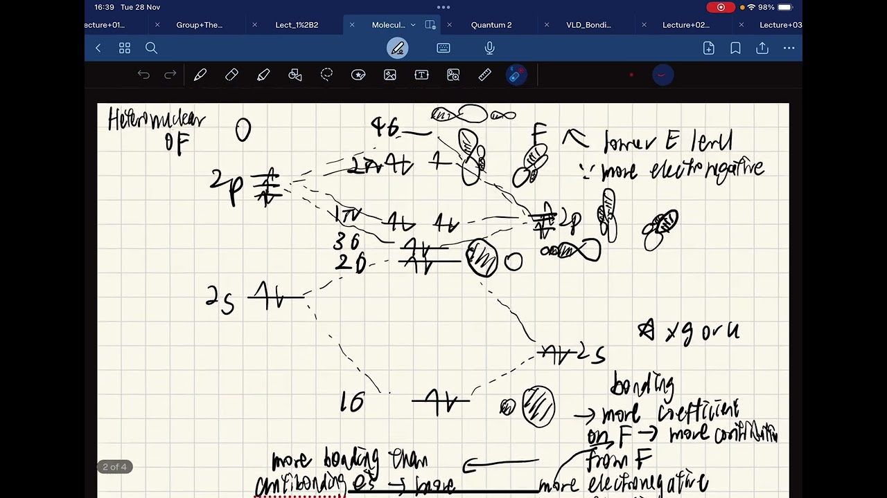This screenshot has height=498, width=887.
Task: Open the more options ellipsis menu
Action: [789, 48]
